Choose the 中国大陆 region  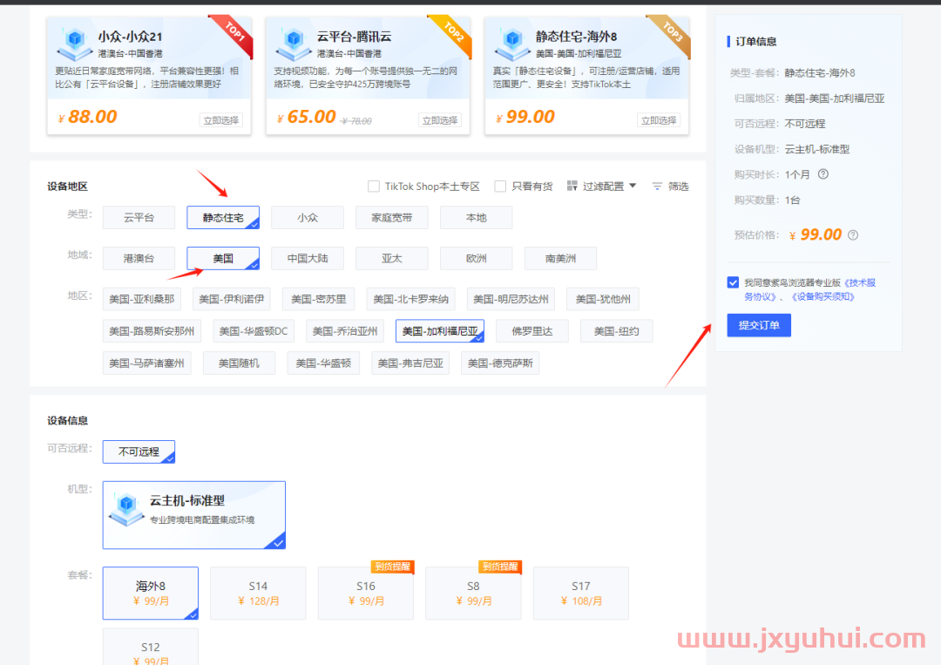tap(308, 258)
